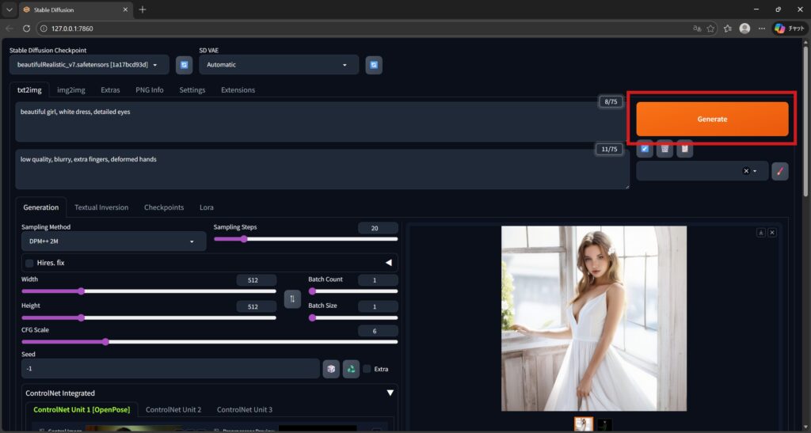Click the blue arrow icon below Generate

pyautogui.click(x=645, y=149)
